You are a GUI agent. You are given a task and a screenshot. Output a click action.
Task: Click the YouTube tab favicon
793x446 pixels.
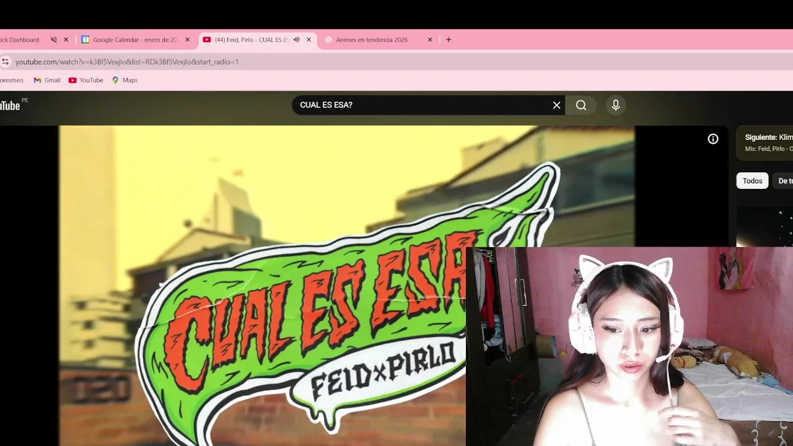tap(207, 40)
